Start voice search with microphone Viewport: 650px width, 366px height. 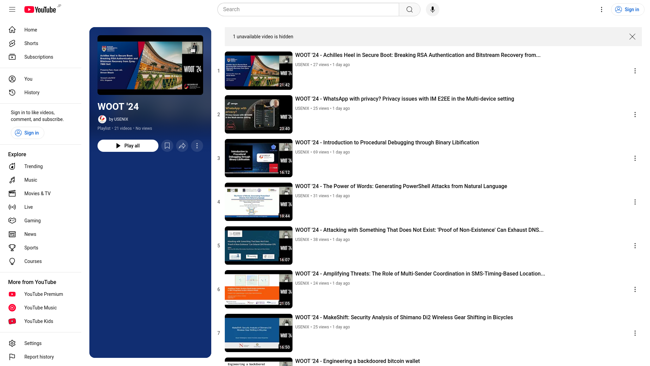click(x=433, y=9)
